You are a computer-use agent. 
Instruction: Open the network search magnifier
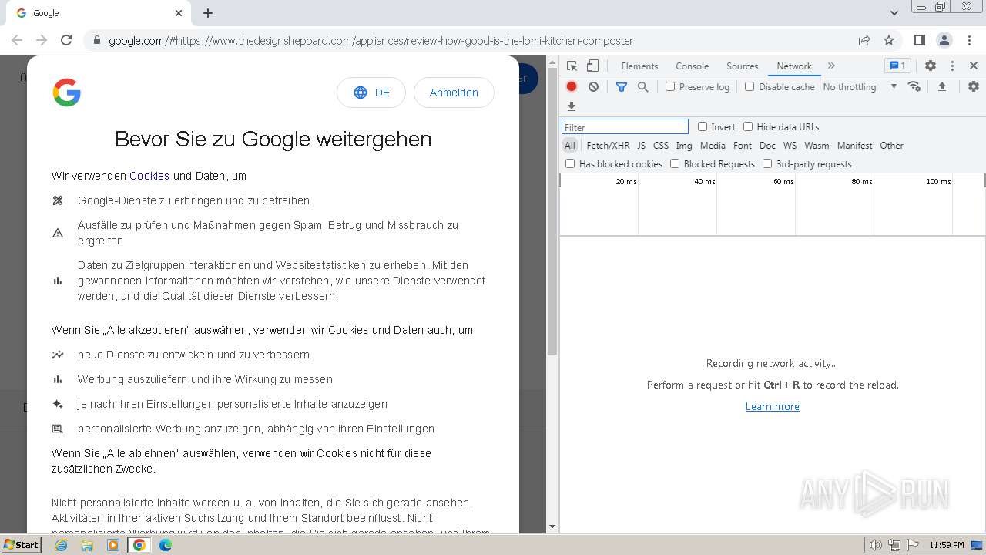pos(643,87)
